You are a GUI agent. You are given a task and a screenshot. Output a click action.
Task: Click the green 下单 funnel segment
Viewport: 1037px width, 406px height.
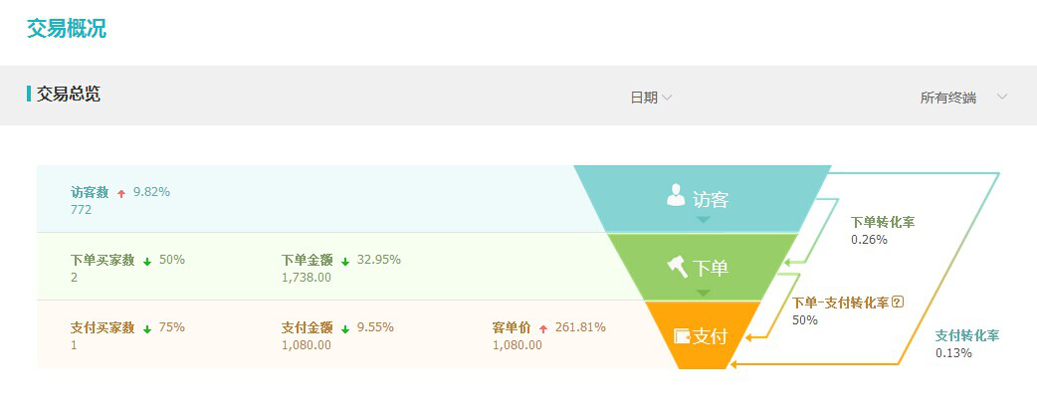703,267
